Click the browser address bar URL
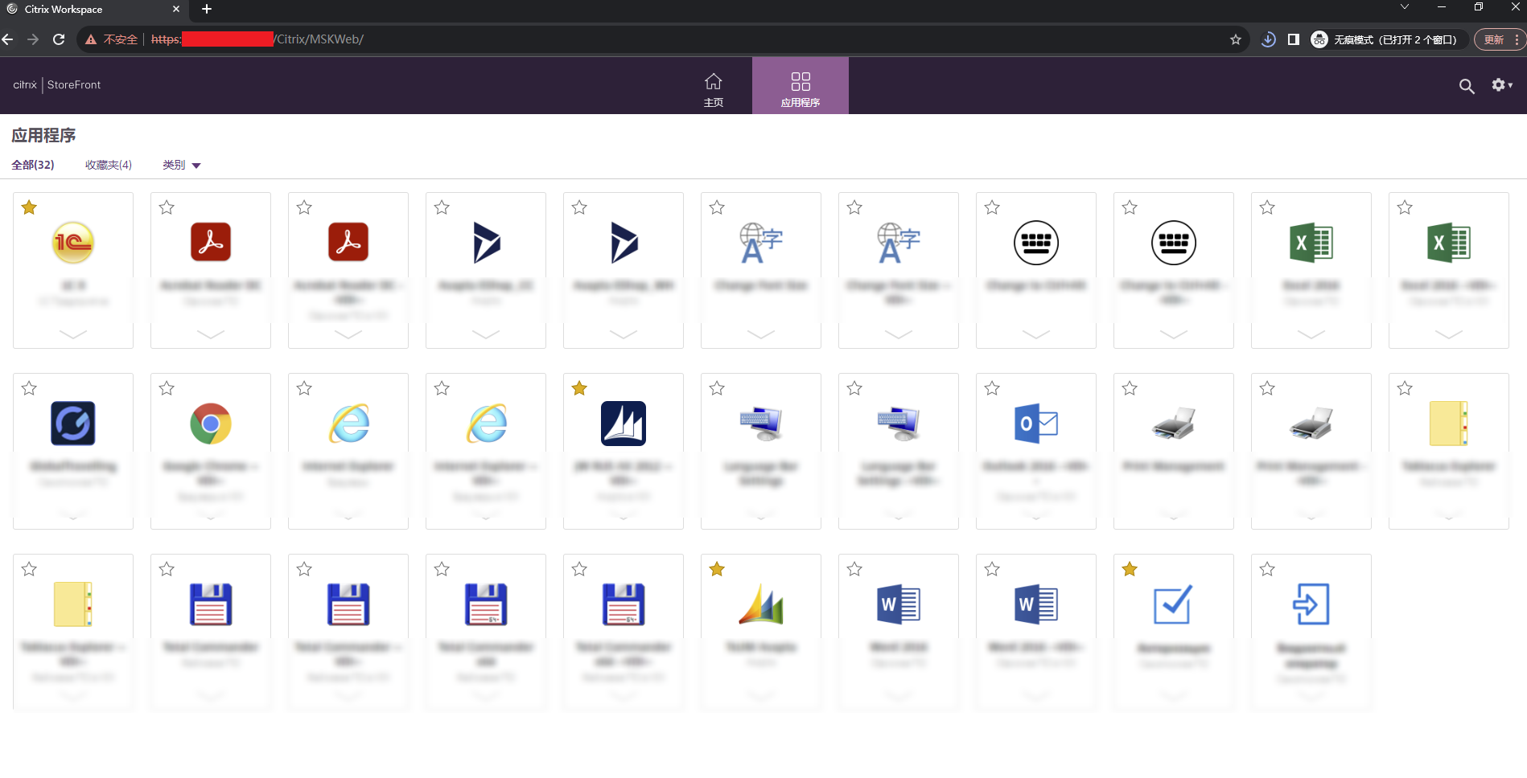The height and width of the screenshot is (778, 1527). point(563,39)
